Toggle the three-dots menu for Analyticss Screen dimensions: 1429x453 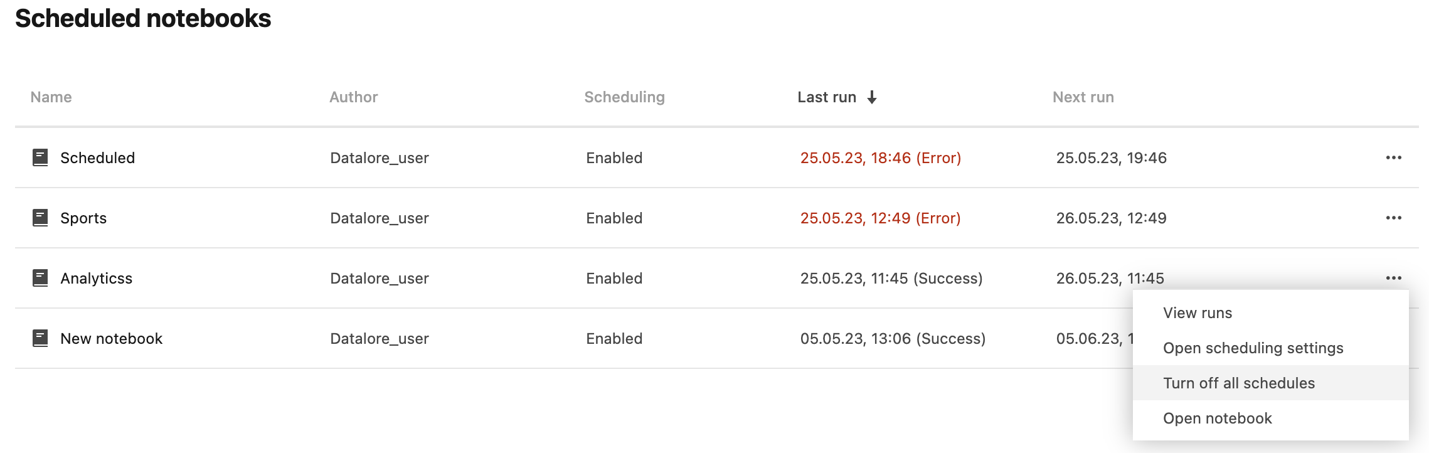coord(1393,278)
